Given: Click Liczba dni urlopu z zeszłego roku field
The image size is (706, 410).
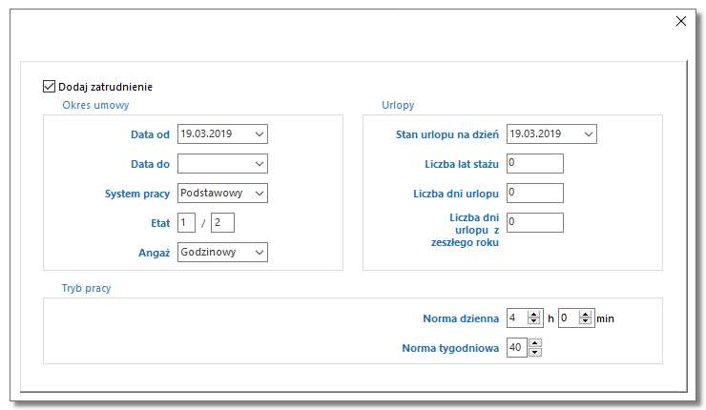Looking at the screenshot, I should pos(535,223).
